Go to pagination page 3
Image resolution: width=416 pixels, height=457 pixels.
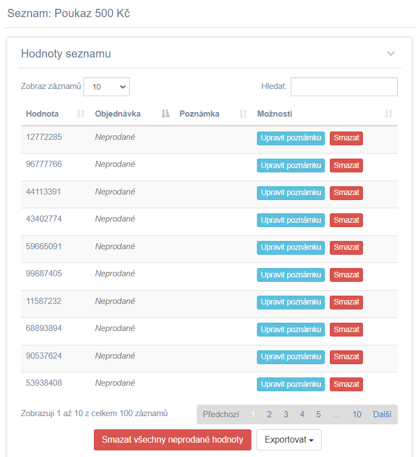tap(286, 414)
